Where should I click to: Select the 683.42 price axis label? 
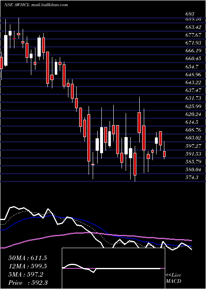(193, 27)
